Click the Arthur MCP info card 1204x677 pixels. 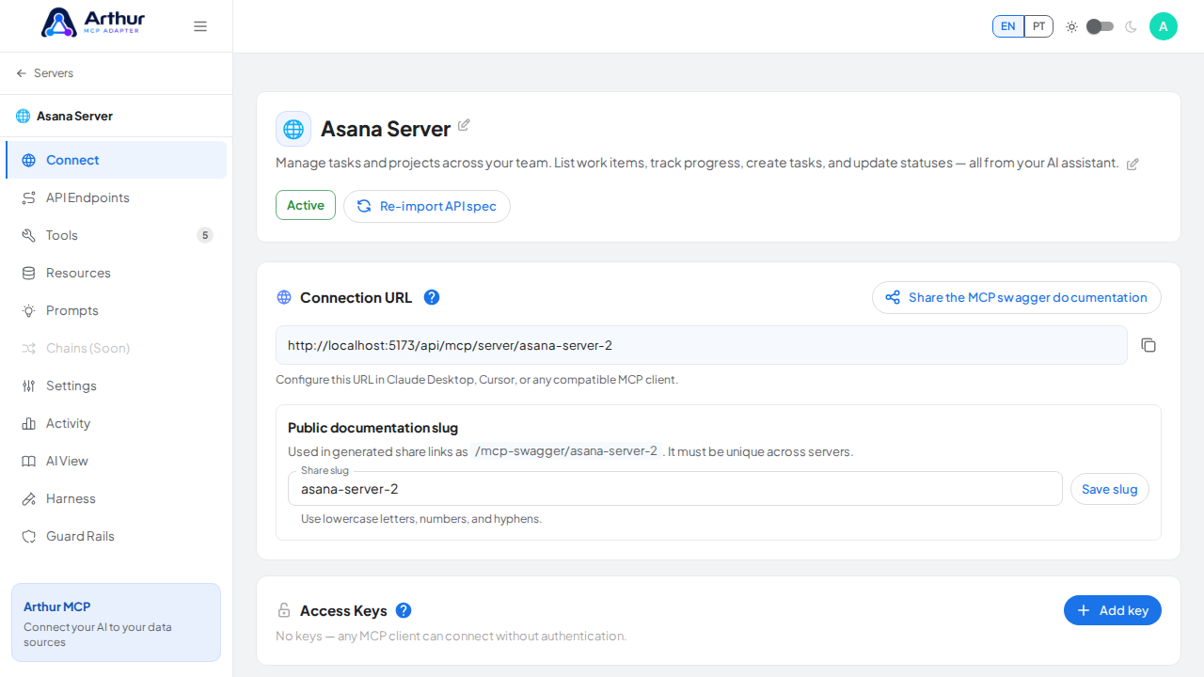[x=117, y=622]
